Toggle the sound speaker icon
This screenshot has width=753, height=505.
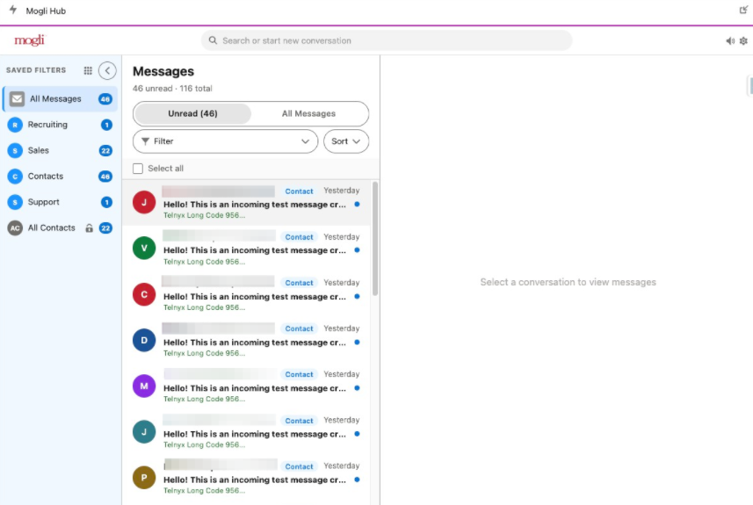(730, 40)
